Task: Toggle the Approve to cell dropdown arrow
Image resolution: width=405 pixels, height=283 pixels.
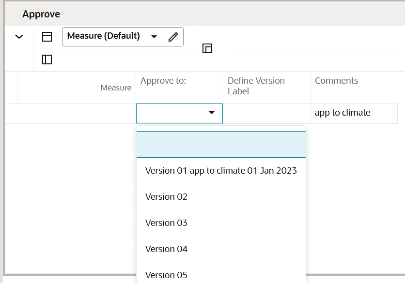Action: 211,113
